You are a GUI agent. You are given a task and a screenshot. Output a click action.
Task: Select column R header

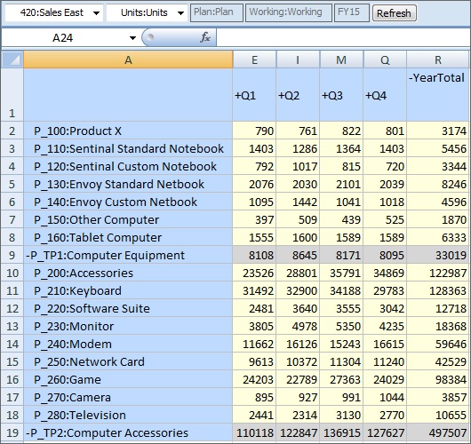pyautogui.click(x=437, y=59)
